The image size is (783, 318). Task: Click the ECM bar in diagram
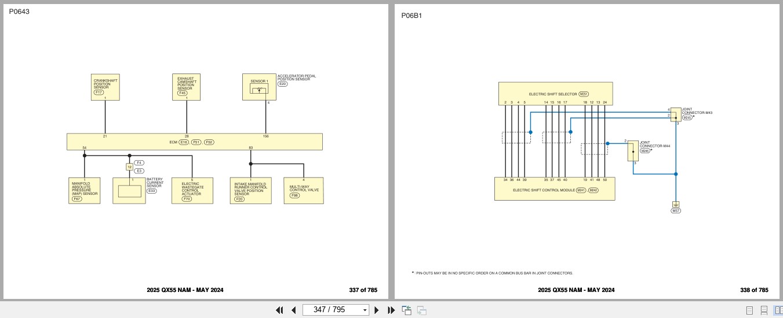(195, 142)
